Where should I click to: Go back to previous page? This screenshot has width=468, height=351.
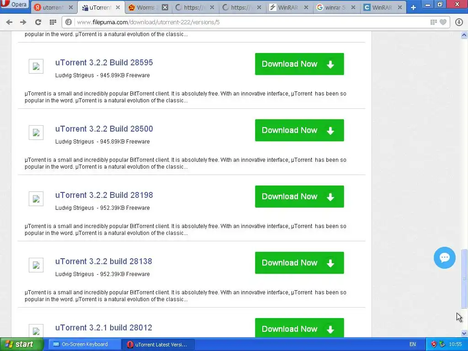(9, 22)
